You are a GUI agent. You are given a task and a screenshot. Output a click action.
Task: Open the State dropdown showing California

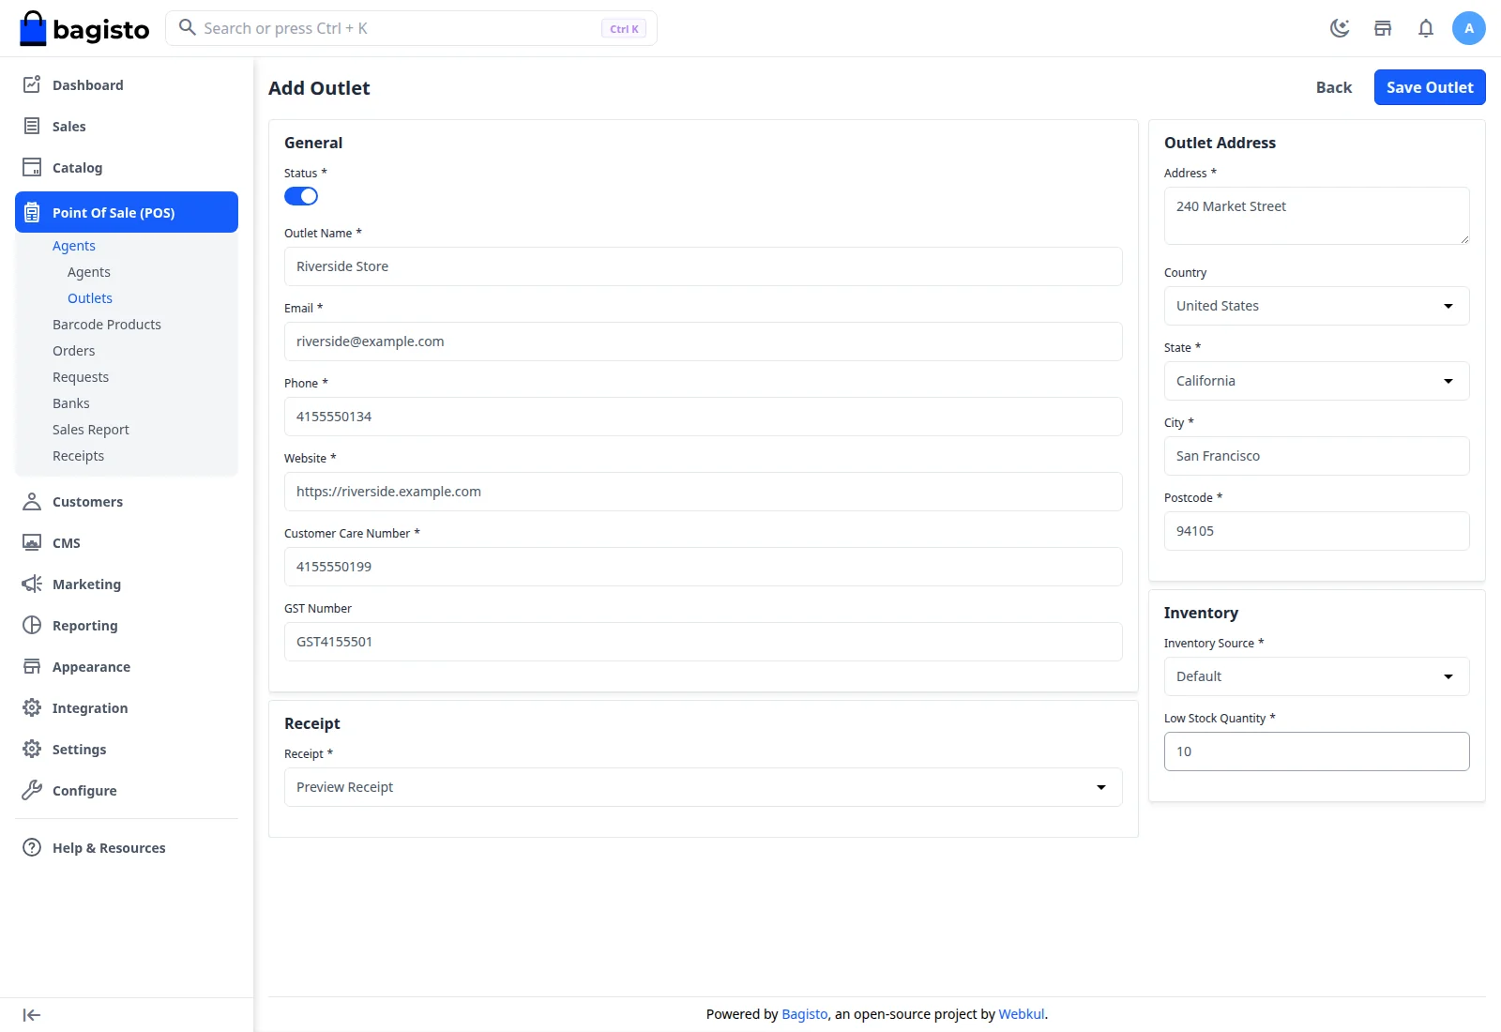pyautogui.click(x=1317, y=381)
